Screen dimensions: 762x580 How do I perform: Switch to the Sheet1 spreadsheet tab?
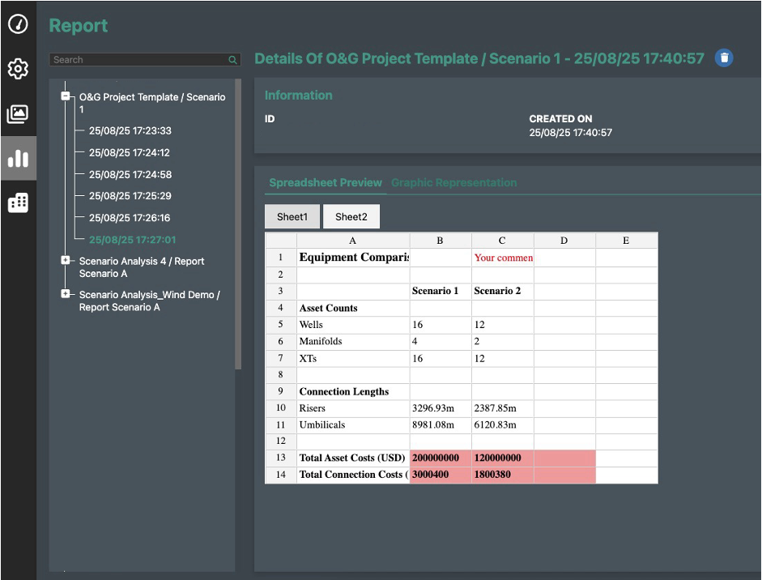click(292, 217)
